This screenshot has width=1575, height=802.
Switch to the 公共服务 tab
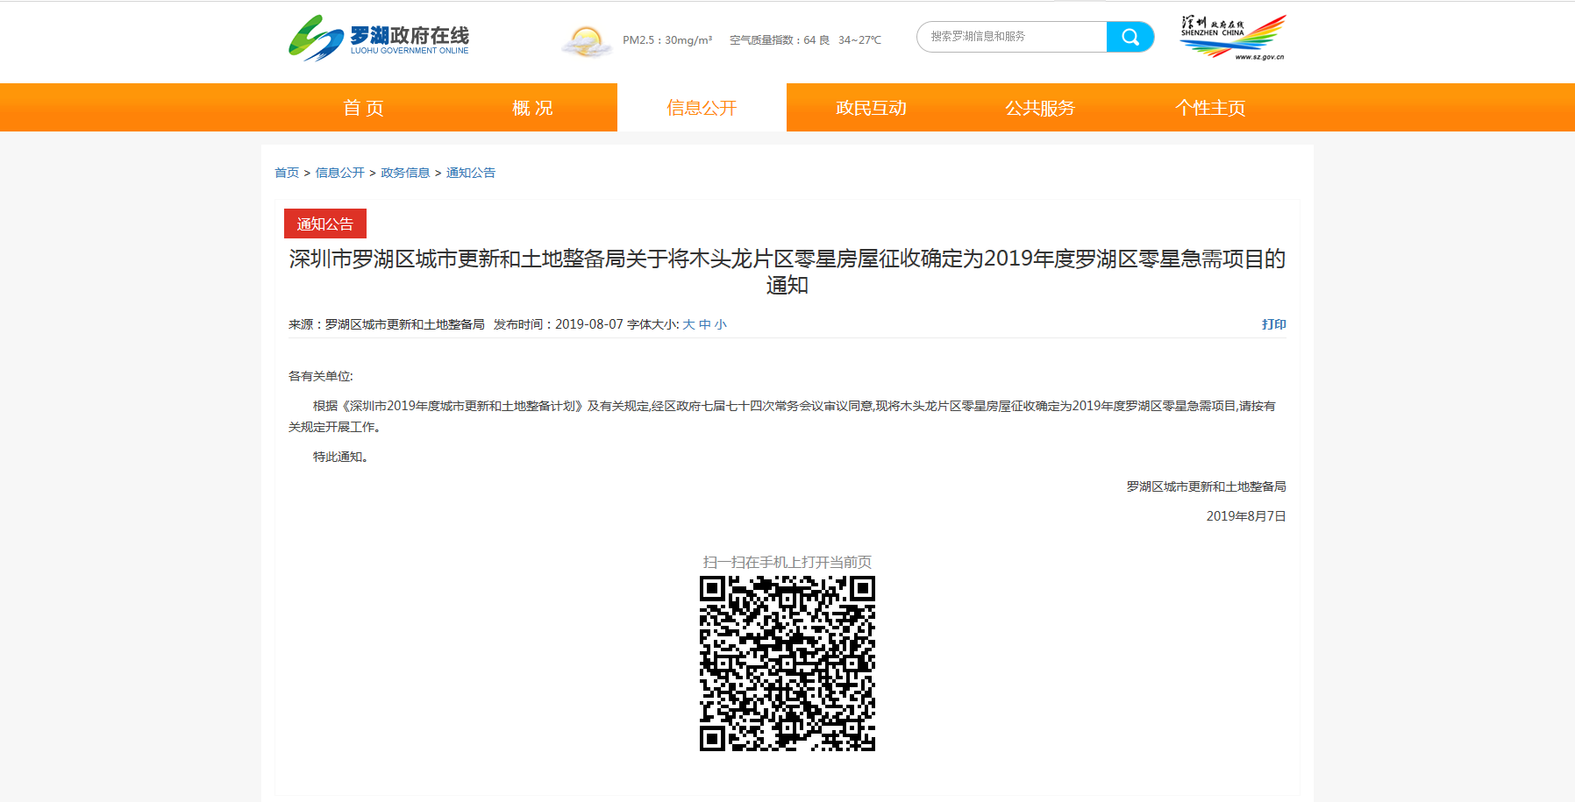1040,108
